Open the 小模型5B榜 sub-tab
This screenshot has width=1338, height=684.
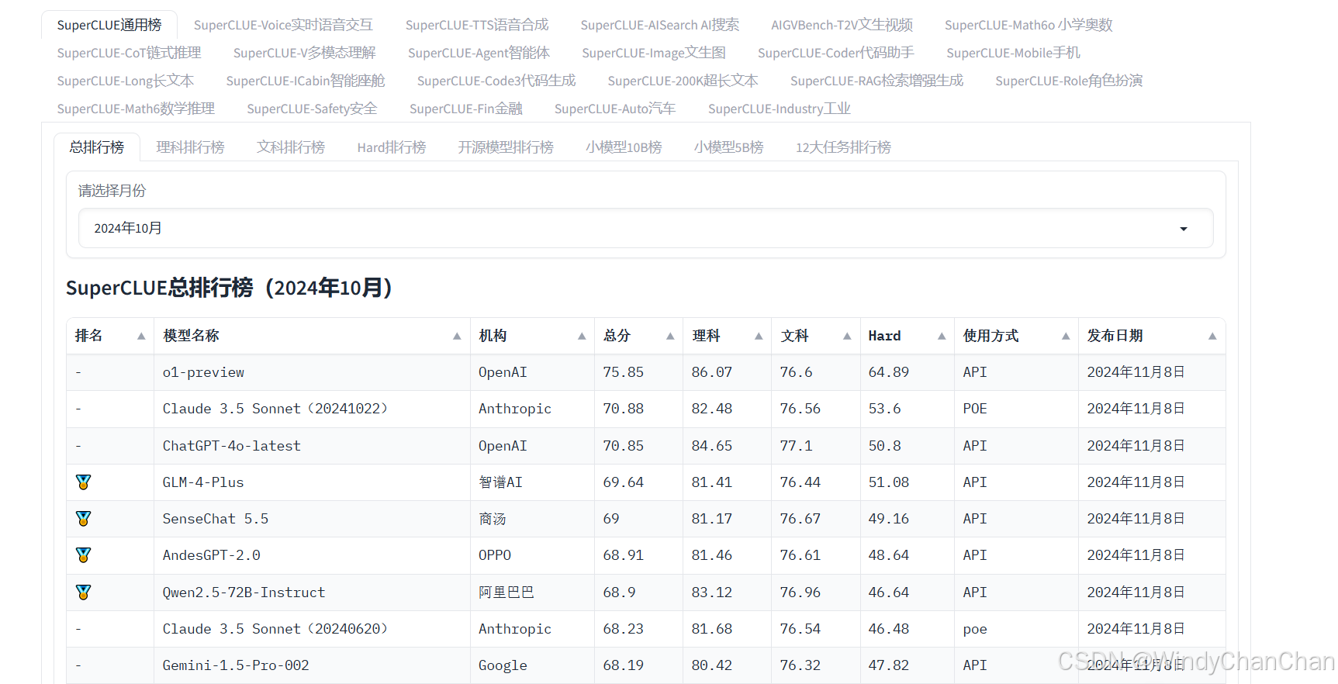coord(728,147)
